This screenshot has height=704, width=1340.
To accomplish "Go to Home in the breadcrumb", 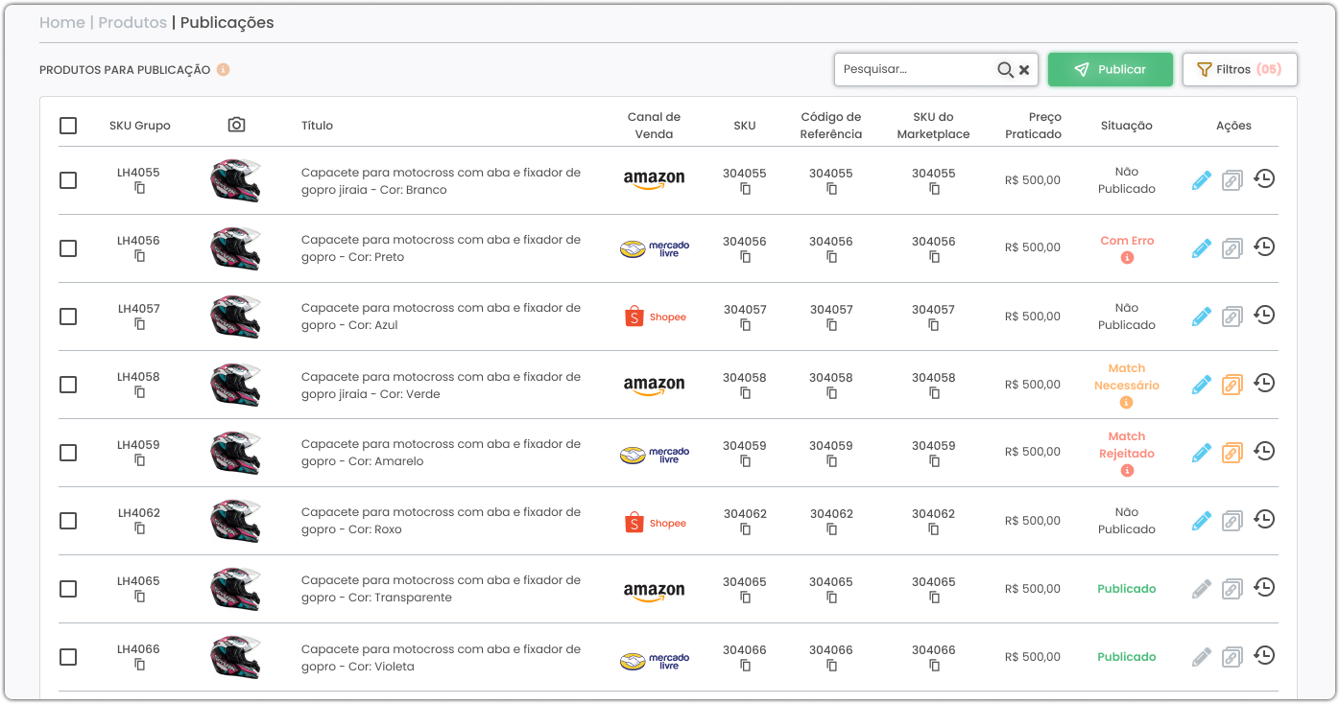I will click(61, 22).
